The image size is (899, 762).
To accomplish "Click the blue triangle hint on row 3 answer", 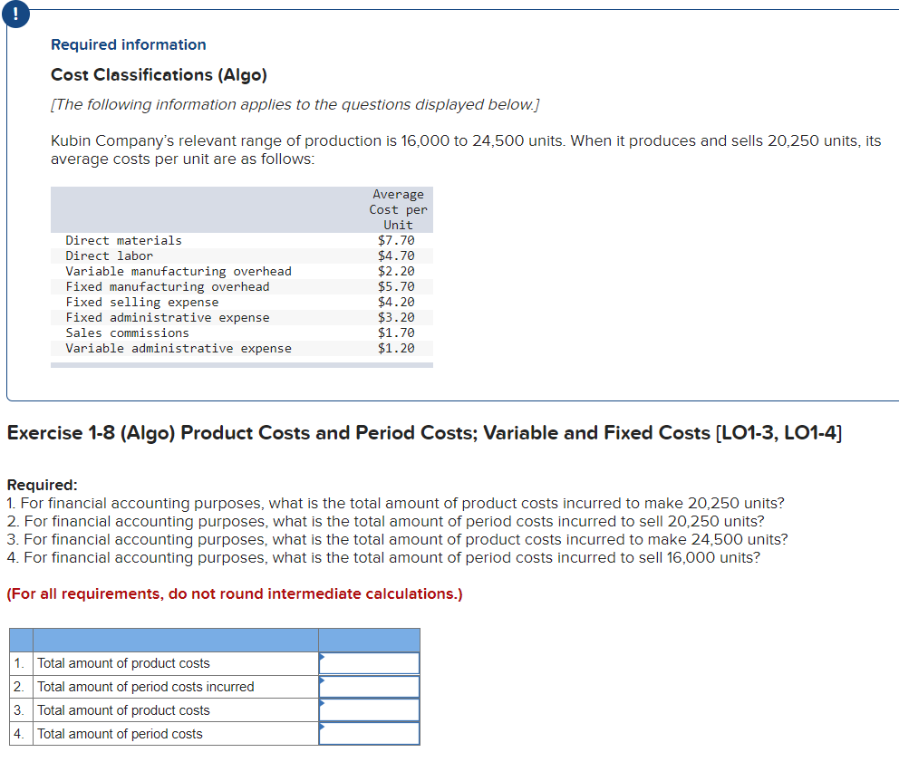I will (x=322, y=705).
